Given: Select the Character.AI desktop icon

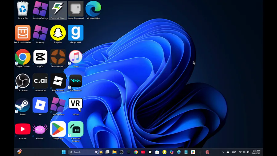Looking at the screenshot, I should (x=40, y=82).
